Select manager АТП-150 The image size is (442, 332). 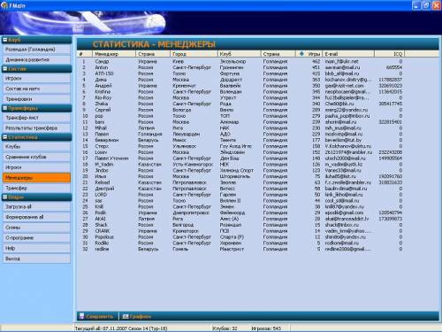pyautogui.click(x=104, y=73)
